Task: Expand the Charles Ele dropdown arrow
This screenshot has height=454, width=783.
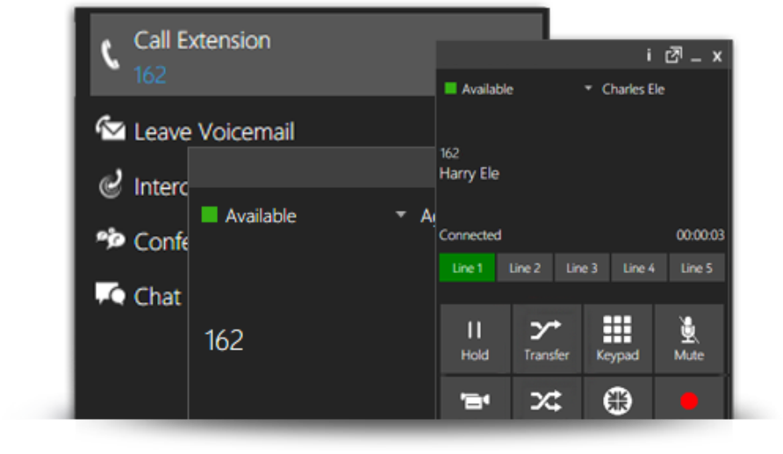Action: (x=588, y=90)
